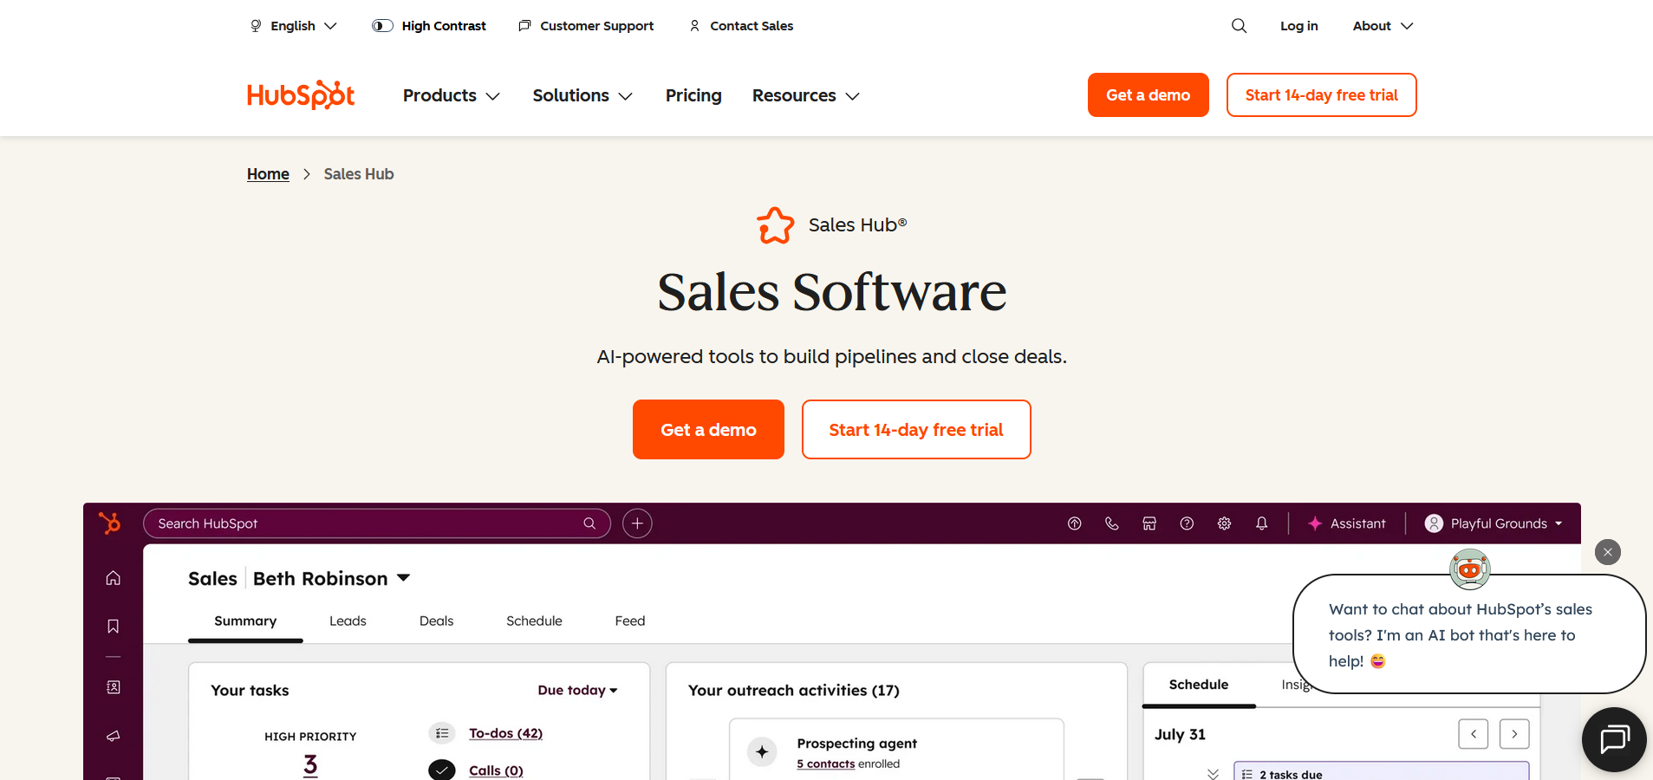The width and height of the screenshot is (1653, 780).
Task: Click the high priority count 3
Action: (x=310, y=765)
